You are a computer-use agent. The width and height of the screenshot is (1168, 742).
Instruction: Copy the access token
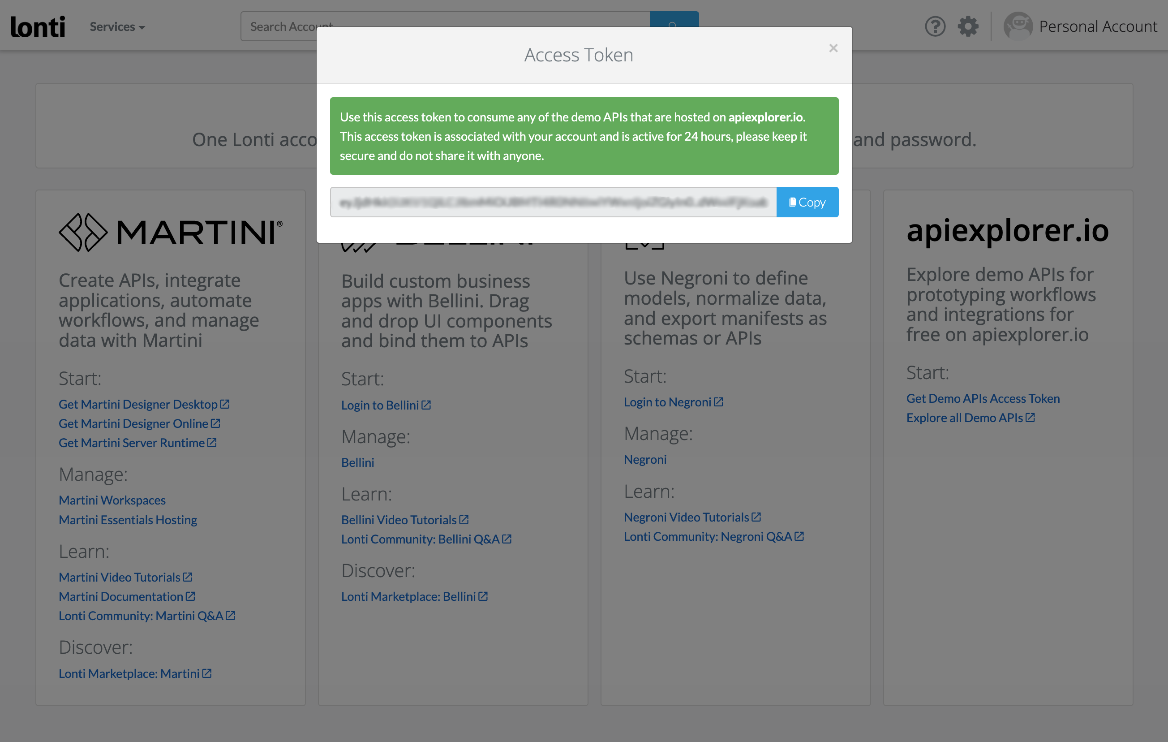(807, 203)
